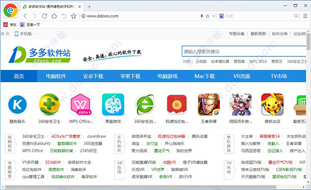Image resolution: width=311 pixels, height=190 pixels.
Task: Open the coreldraw link
Action: pyautogui.click(x=96, y=136)
